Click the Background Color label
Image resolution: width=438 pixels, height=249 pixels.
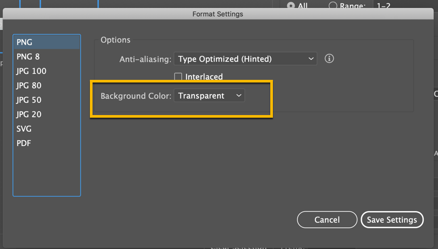136,96
